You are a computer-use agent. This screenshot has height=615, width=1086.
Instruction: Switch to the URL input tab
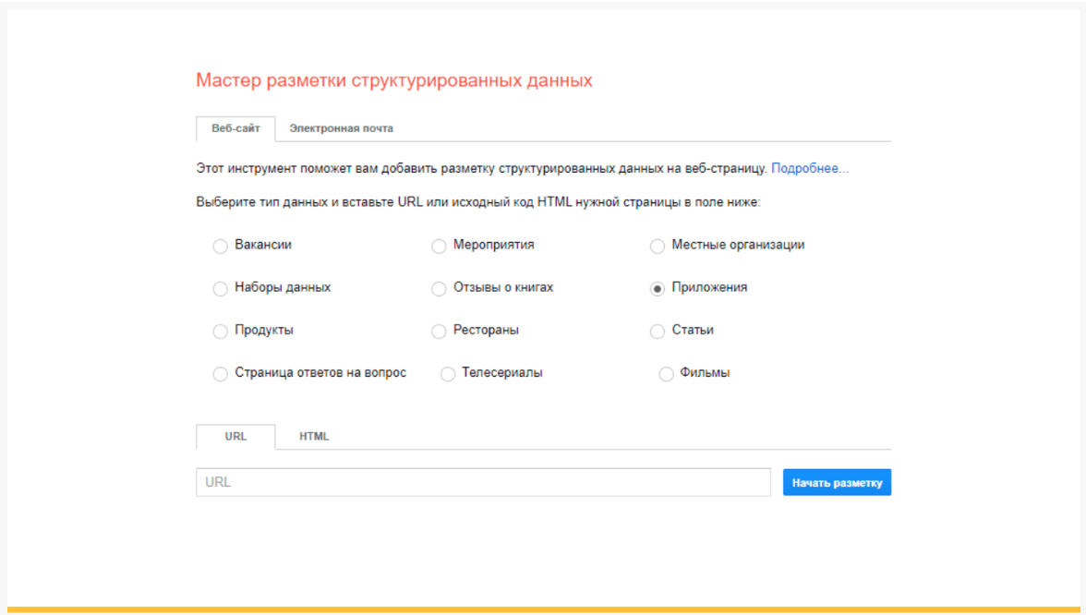click(235, 437)
